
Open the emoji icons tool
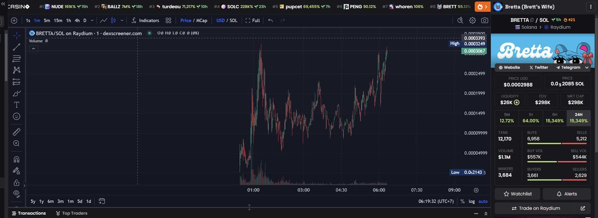pos(16,116)
